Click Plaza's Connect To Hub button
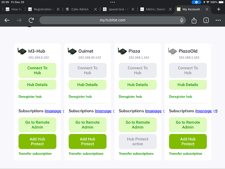The width and height of the screenshot is (225, 169). [x=137, y=70]
